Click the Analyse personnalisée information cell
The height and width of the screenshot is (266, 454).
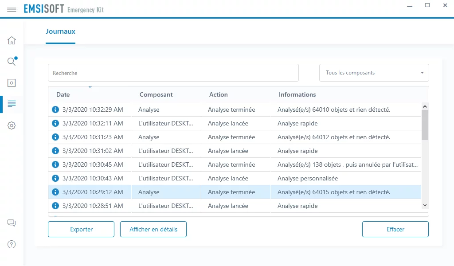point(308,178)
